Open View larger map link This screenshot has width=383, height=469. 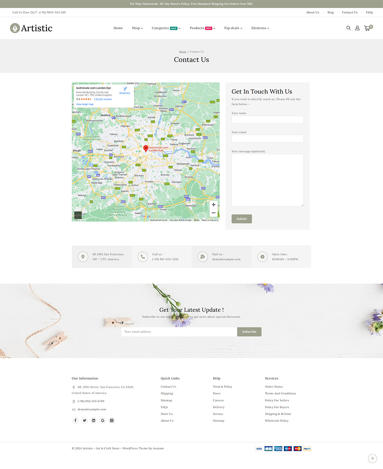click(85, 104)
